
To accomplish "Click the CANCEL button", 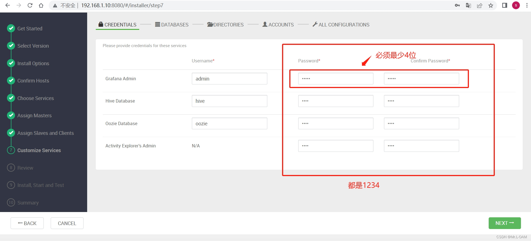I will point(67,223).
